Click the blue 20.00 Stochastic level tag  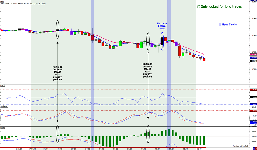[x=254, y=121]
